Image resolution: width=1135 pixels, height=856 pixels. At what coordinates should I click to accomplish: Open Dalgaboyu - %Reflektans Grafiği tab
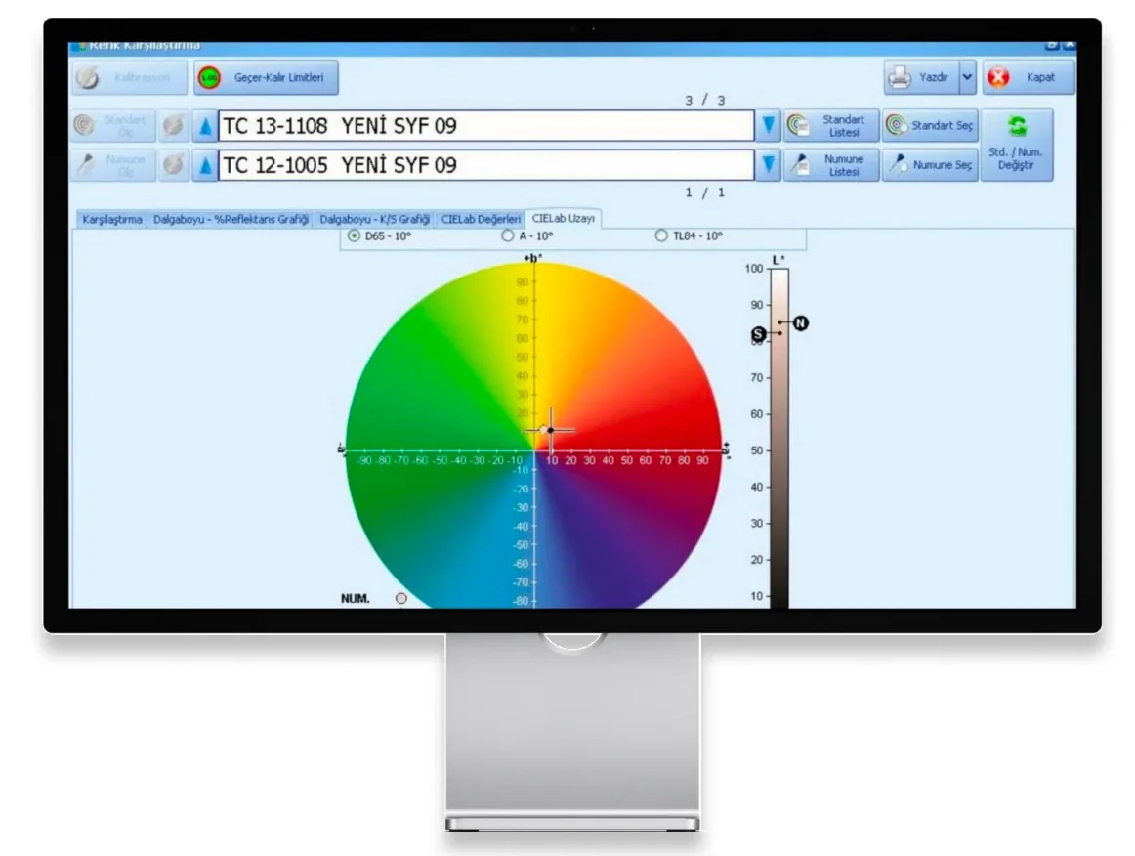(231, 220)
